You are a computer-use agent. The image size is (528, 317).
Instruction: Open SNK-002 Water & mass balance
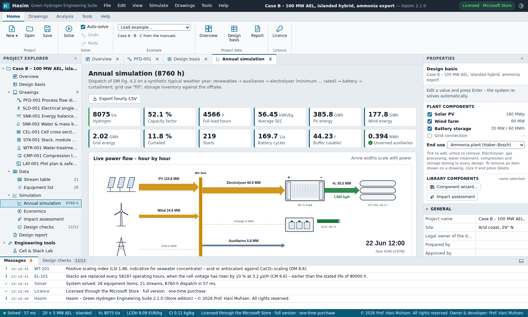point(47,124)
